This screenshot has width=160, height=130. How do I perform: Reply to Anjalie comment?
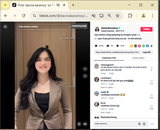tap(111, 98)
